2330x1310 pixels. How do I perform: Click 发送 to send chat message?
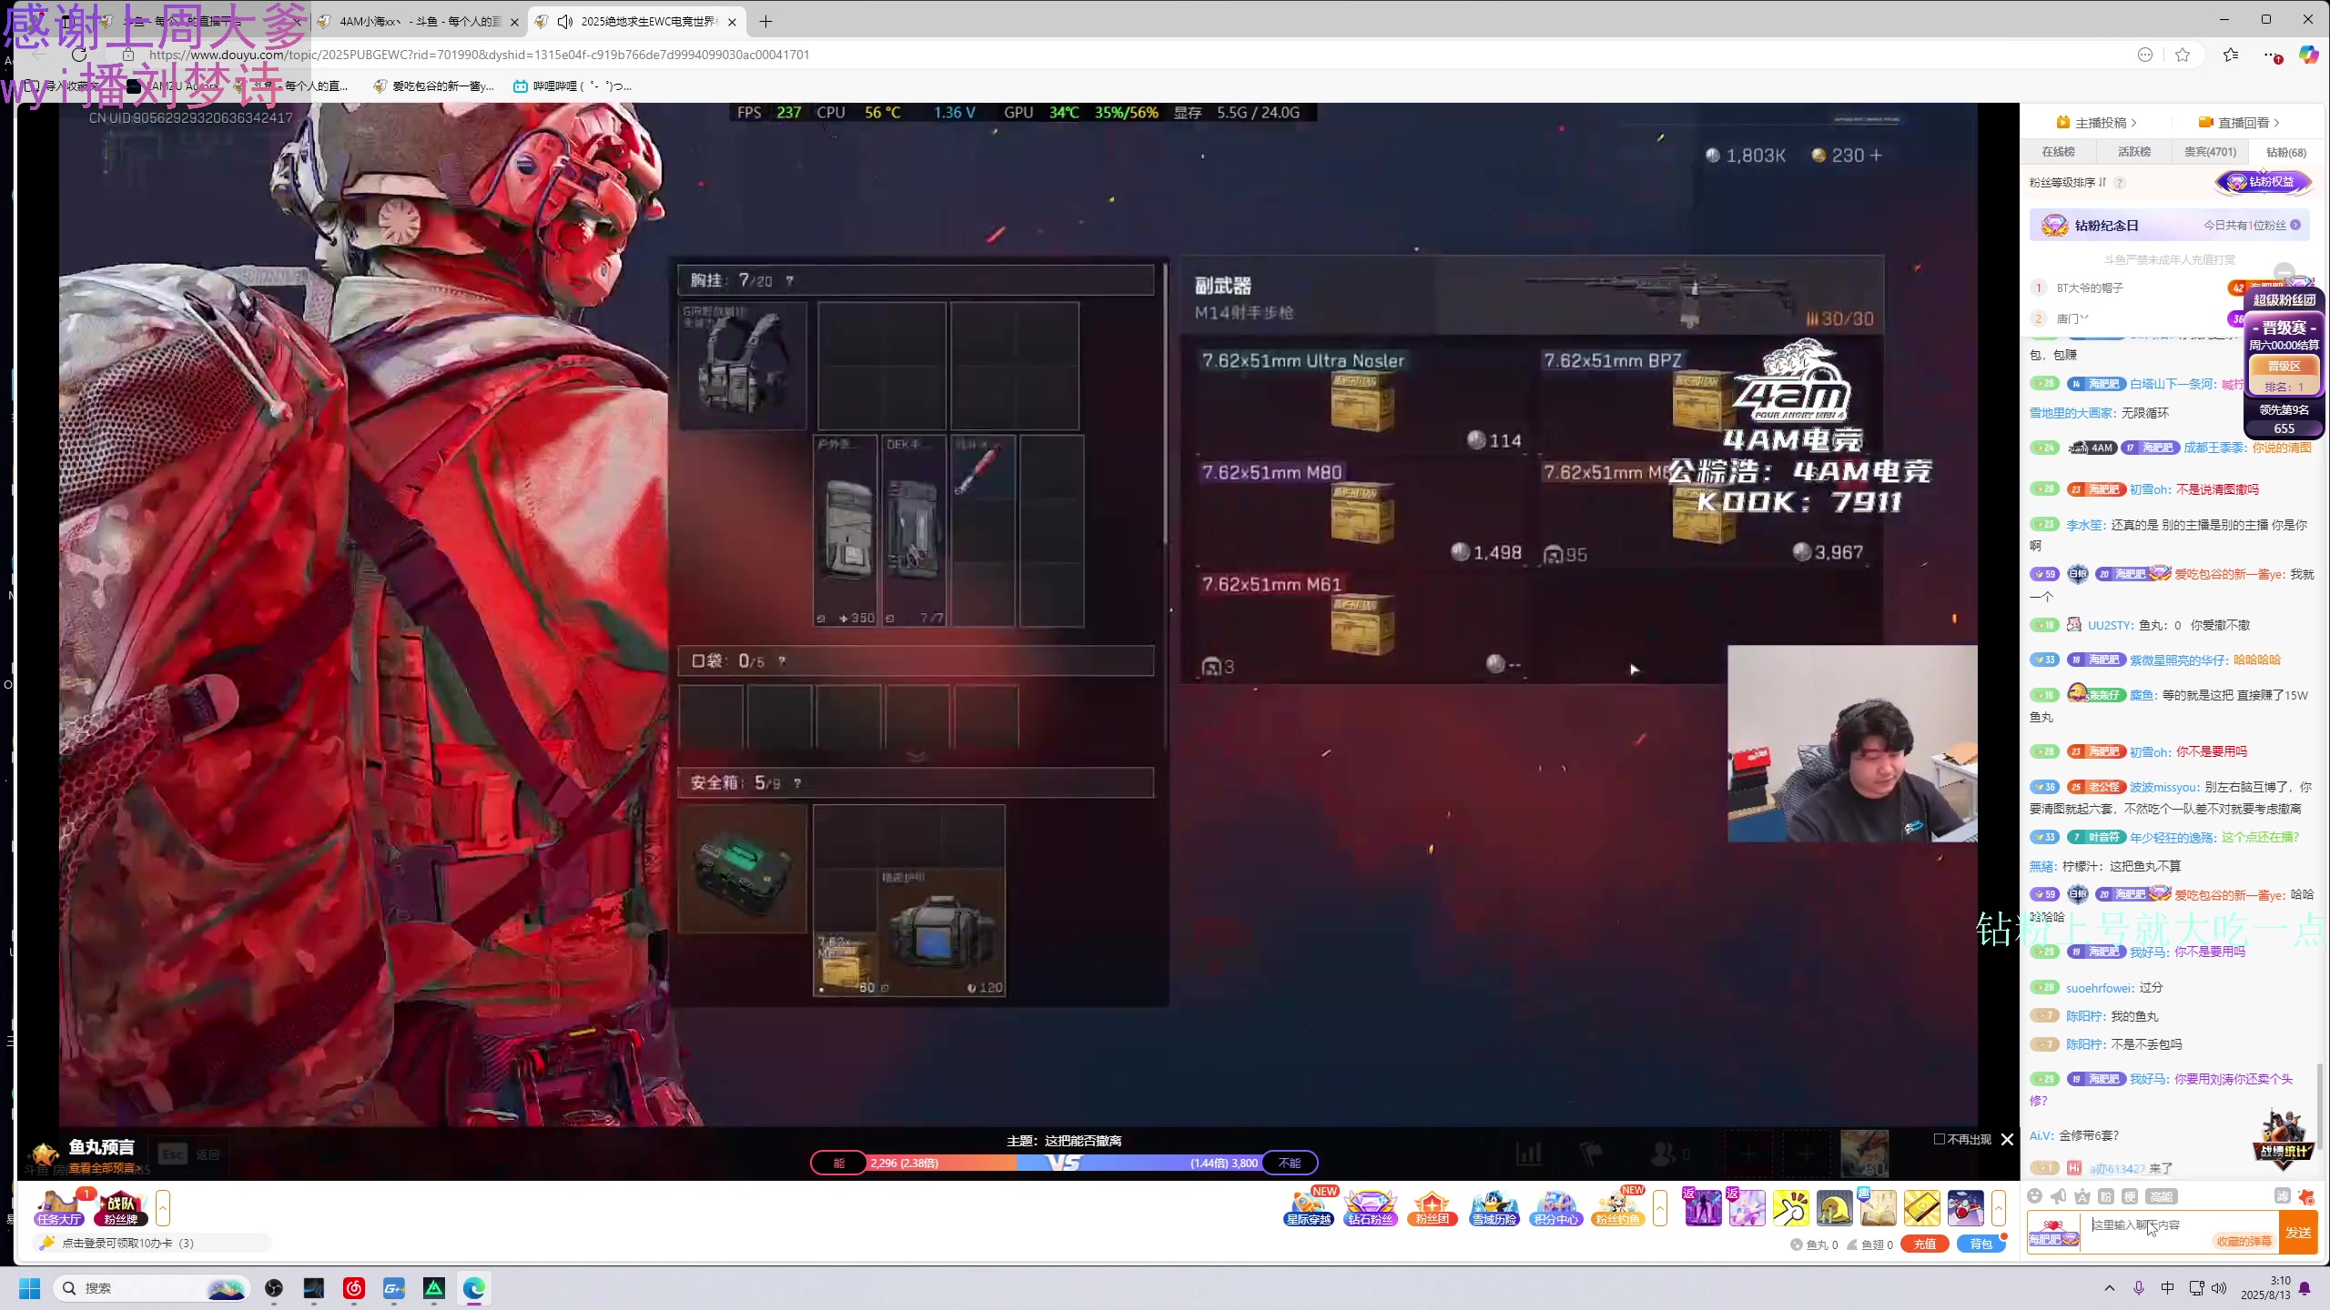pyautogui.click(x=2298, y=1233)
